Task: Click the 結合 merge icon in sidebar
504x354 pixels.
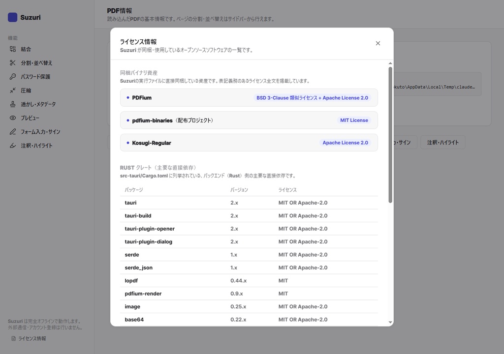Action: click(x=12, y=49)
